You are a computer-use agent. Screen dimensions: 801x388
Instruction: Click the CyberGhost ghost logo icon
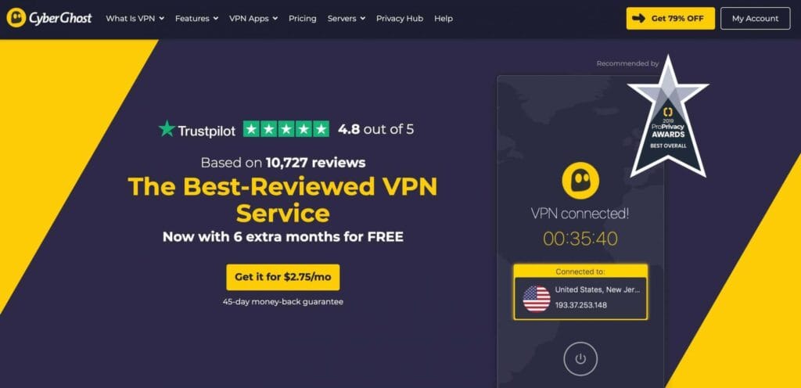click(x=16, y=18)
